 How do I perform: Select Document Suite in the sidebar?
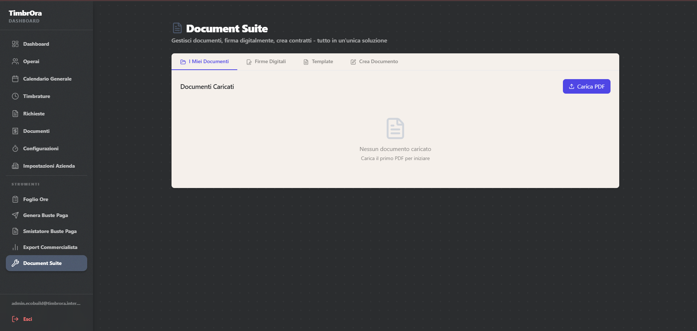47,263
